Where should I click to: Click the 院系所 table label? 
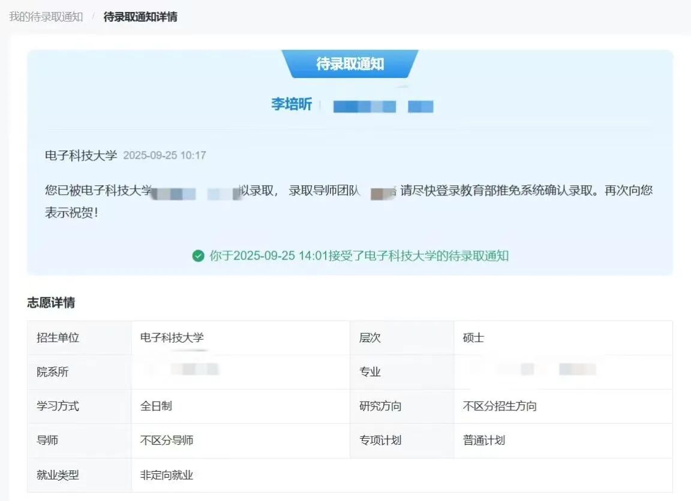point(52,372)
